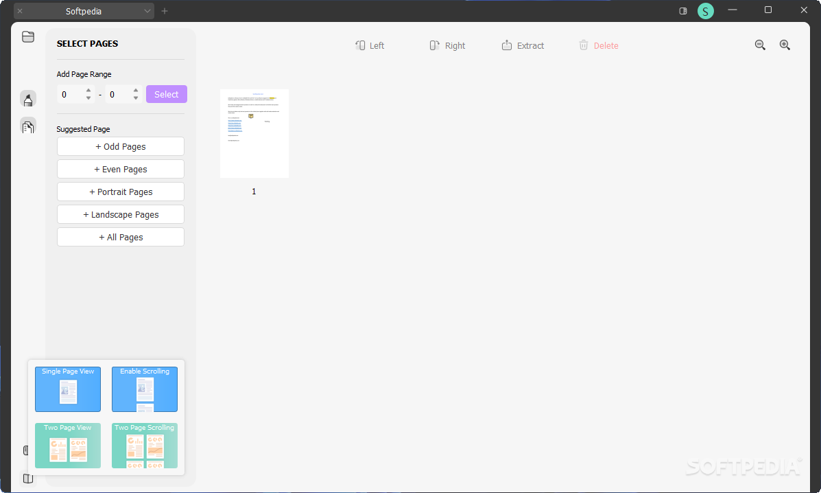Toggle the bookmark panel icon at the bottom left
The image size is (821, 493).
point(26,450)
